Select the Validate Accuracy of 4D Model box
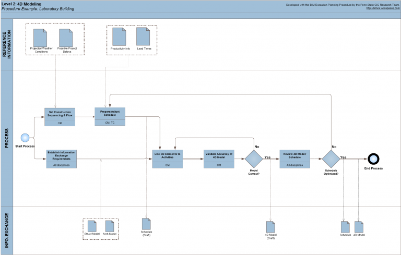Viewport: 401px width, 255px height. tap(219, 159)
